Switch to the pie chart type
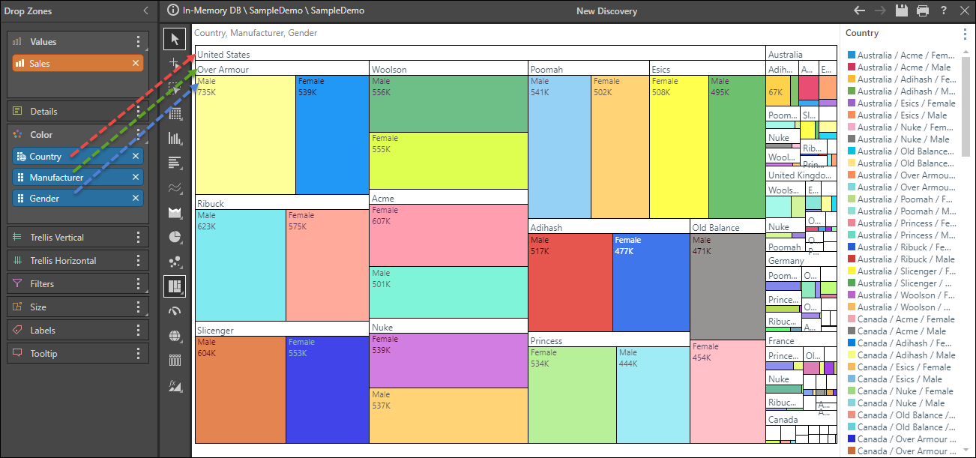The width and height of the screenshot is (976, 458). click(175, 236)
